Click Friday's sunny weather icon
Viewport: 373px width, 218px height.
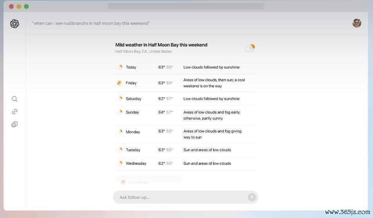(x=119, y=83)
